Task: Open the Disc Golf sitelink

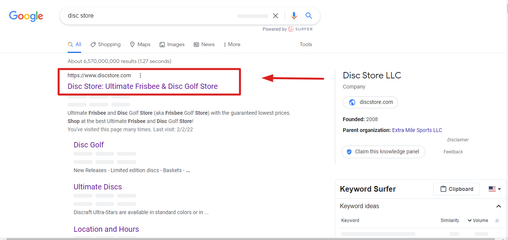Action: [89, 145]
